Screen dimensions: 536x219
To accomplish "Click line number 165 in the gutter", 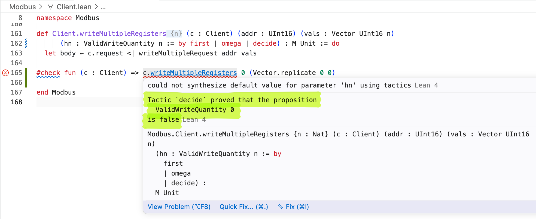I will (x=16, y=73).
